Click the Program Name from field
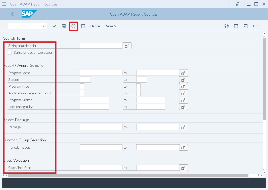The width and height of the screenshot is (268, 190). pos(101,73)
